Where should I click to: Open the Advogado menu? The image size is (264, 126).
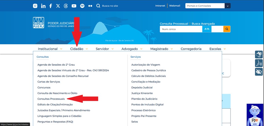[130, 49]
